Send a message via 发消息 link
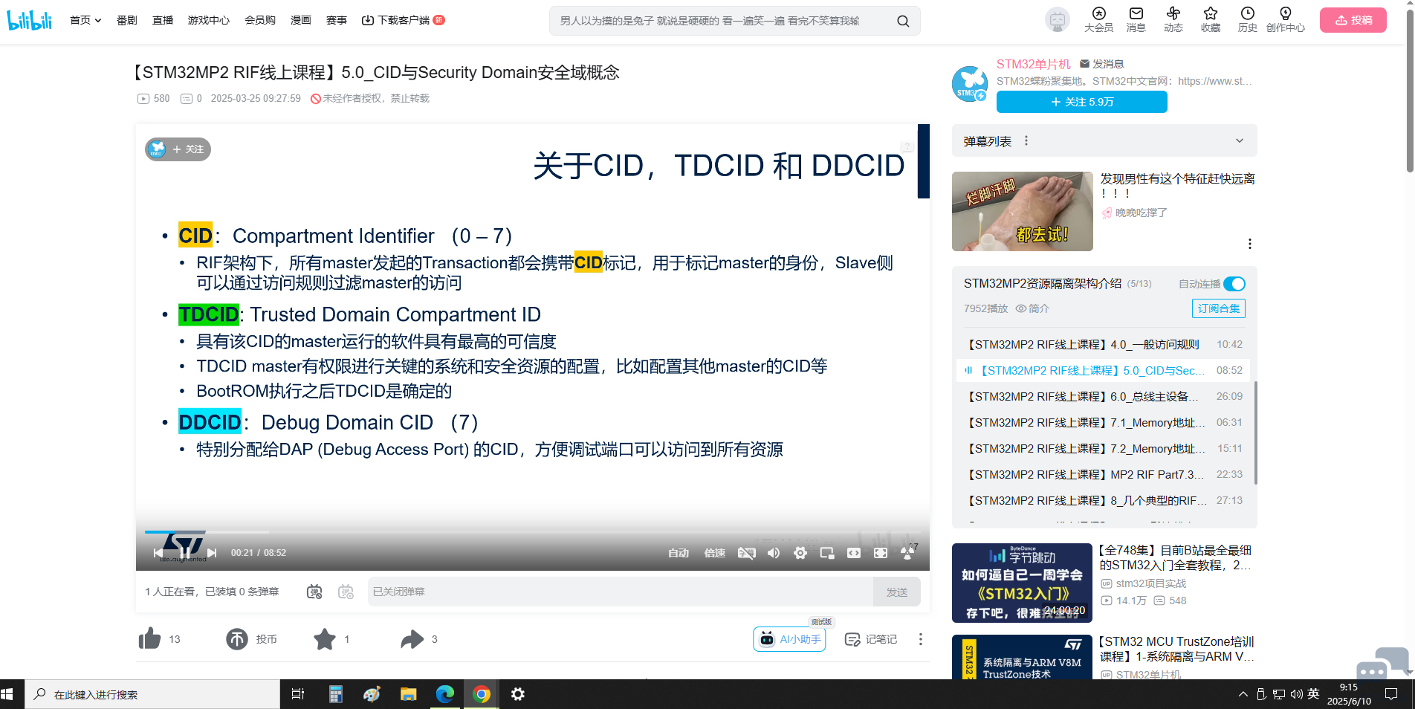 [1101, 64]
